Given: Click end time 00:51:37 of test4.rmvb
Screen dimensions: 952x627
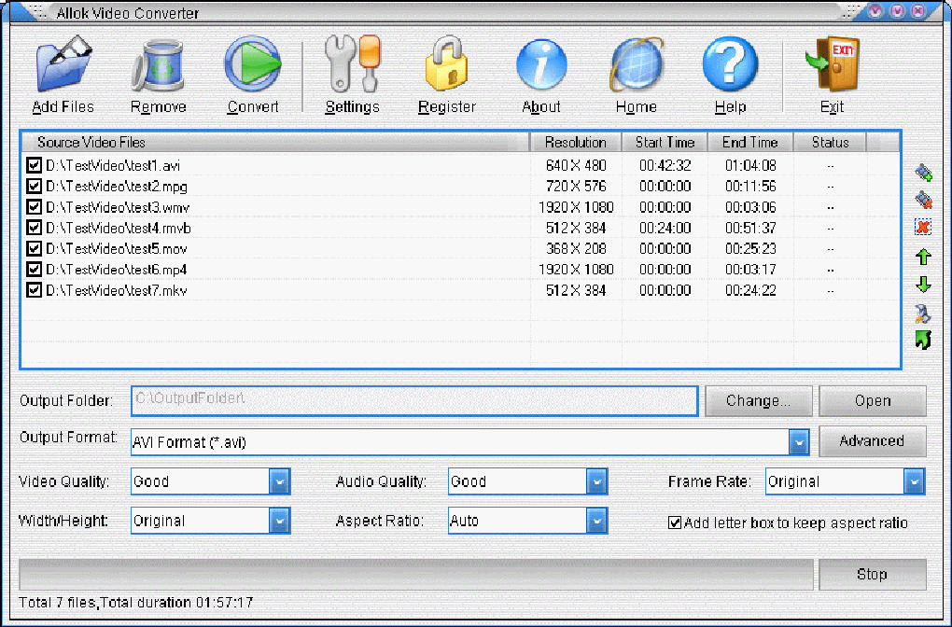Looking at the screenshot, I should pyautogui.click(x=750, y=228).
